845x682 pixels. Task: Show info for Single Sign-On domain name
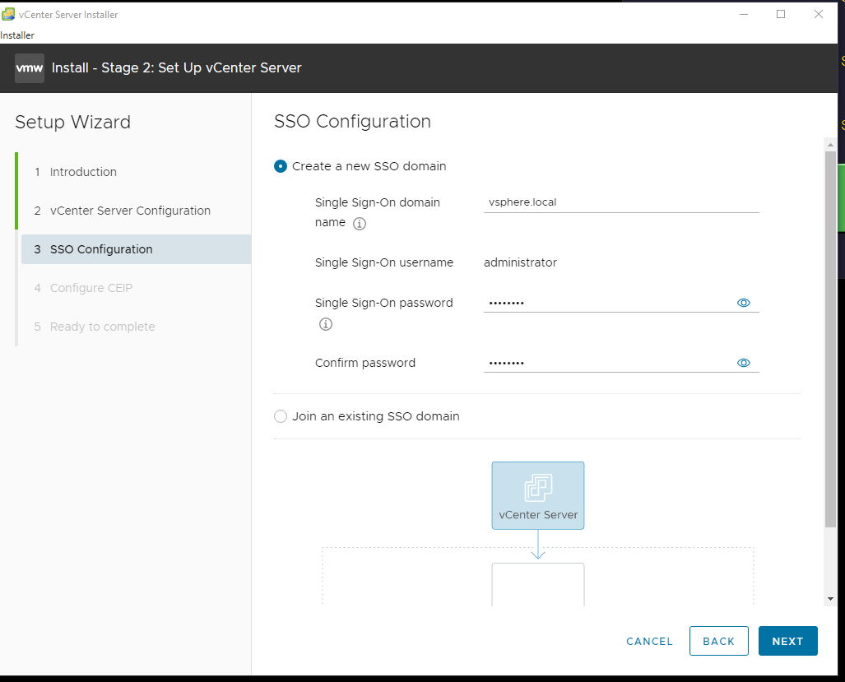(360, 224)
